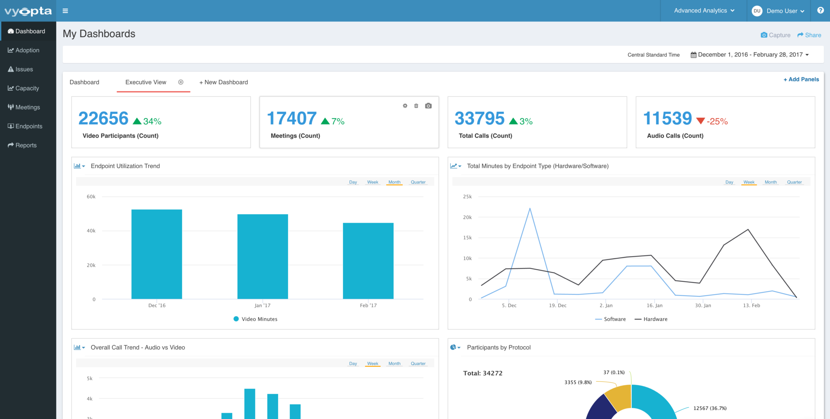Delete the Meetings panel with trash icon

[416, 106]
